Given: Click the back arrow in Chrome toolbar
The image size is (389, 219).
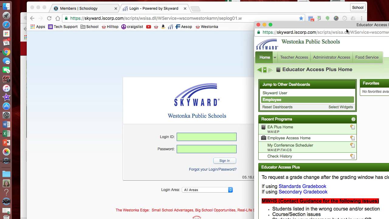Looking at the screenshot, I should [x=32, y=18].
